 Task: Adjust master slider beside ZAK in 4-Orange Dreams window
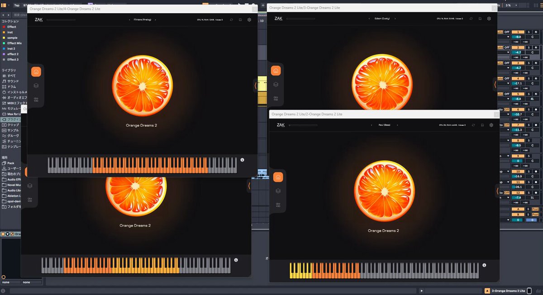tap(61, 19)
